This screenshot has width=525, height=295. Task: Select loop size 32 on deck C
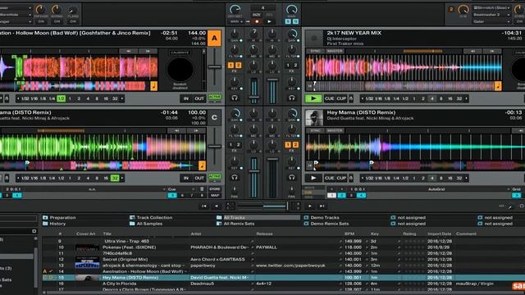coord(115,179)
